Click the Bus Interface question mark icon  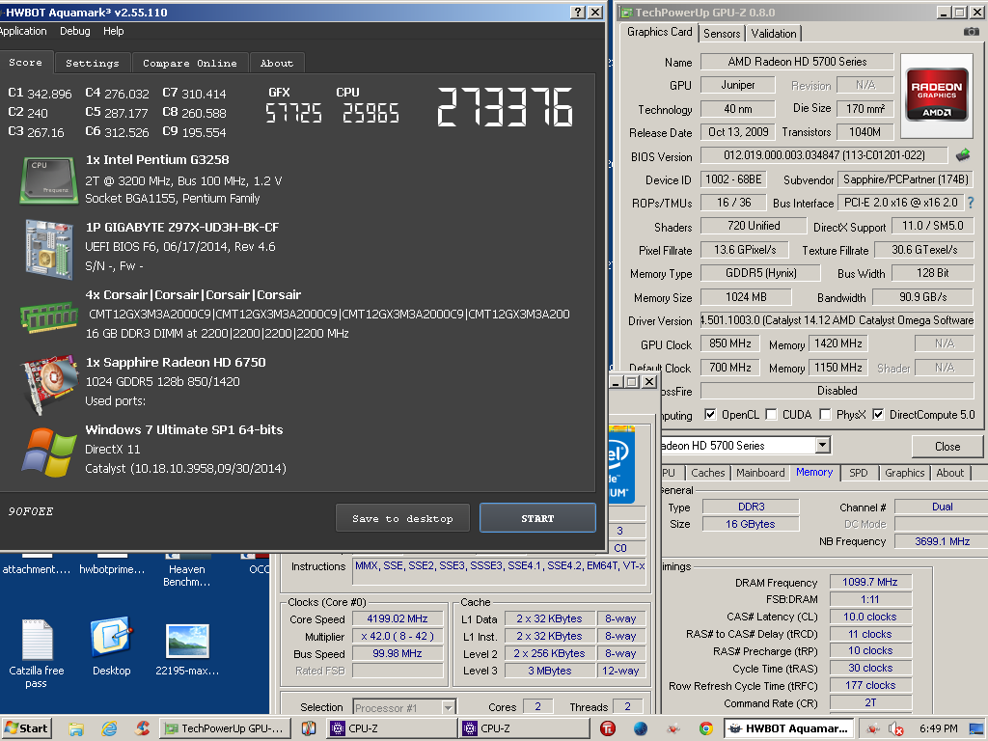(971, 203)
